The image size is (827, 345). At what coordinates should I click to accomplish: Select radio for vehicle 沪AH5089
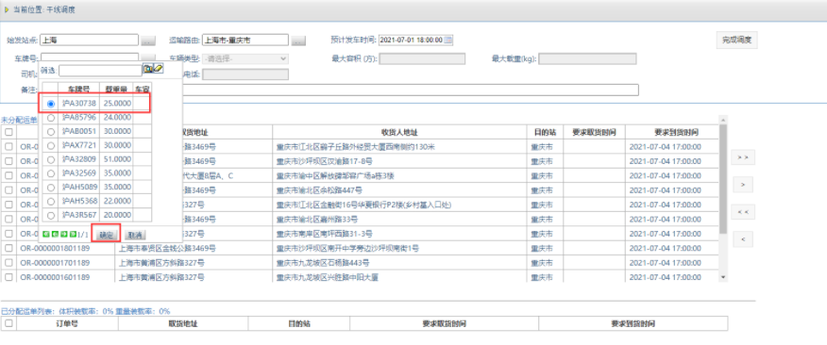(51, 187)
